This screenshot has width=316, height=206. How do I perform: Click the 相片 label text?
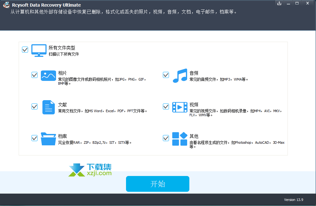click(x=62, y=73)
